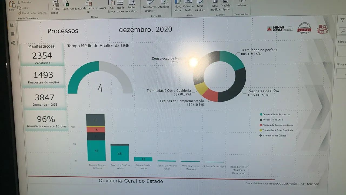Click the Moema Gomes Linhares axis label

point(97,167)
